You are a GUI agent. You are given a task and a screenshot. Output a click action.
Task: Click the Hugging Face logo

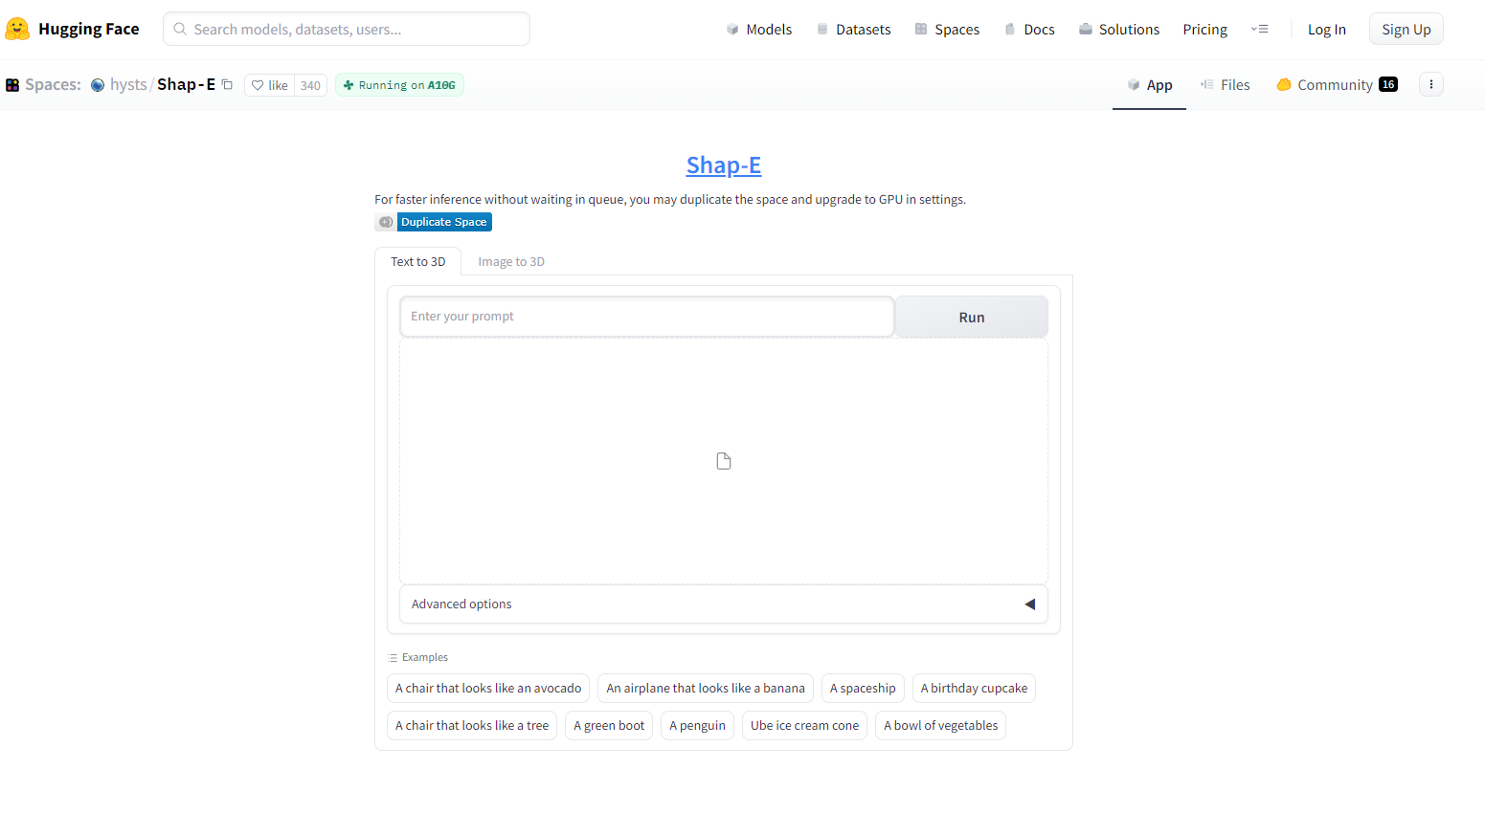(x=17, y=28)
